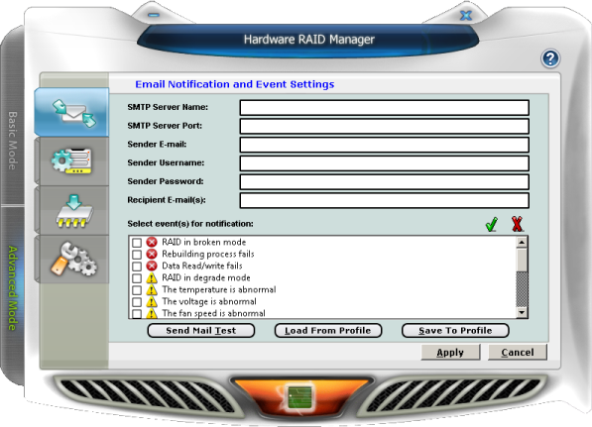Click Save To Profile button

(x=455, y=331)
